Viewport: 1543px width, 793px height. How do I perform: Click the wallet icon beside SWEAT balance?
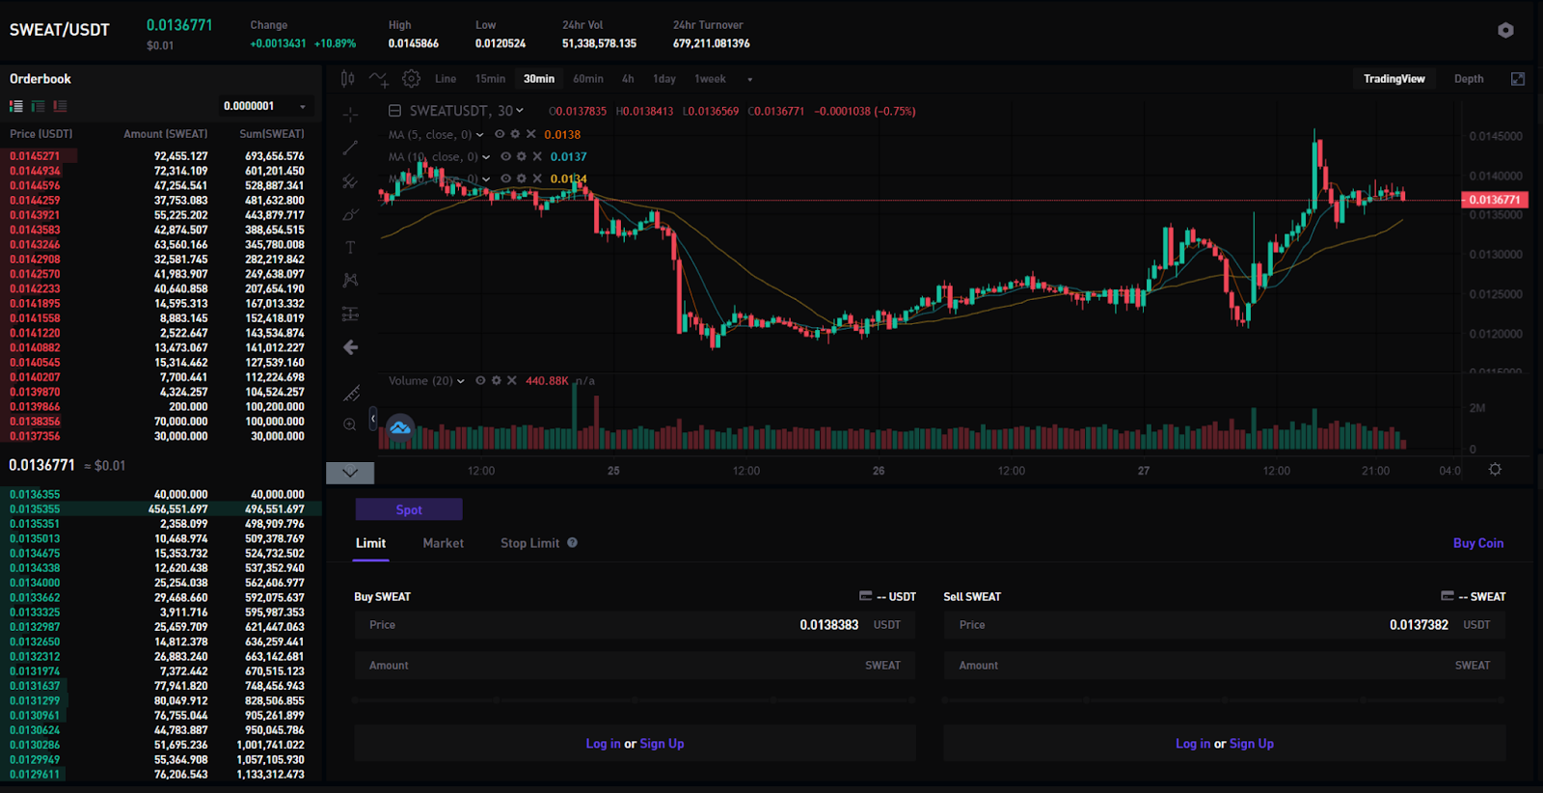[x=1448, y=596]
